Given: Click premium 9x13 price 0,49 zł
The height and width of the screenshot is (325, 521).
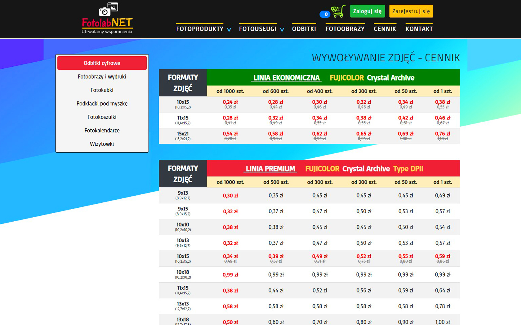Looking at the screenshot, I should (443, 196).
